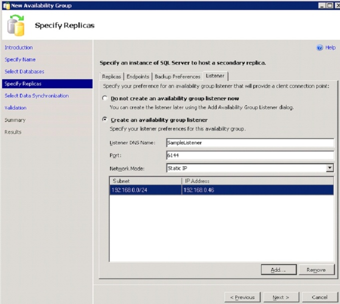Go to the Specify Name page
Image resolution: width=340 pixels, height=304 pixels.
pyautogui.click(x=20, y=59)
